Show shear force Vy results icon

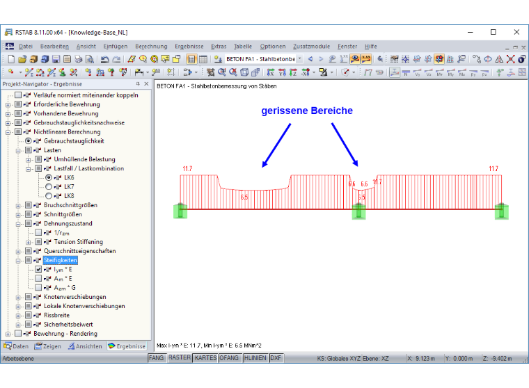(x=418, y=72)
